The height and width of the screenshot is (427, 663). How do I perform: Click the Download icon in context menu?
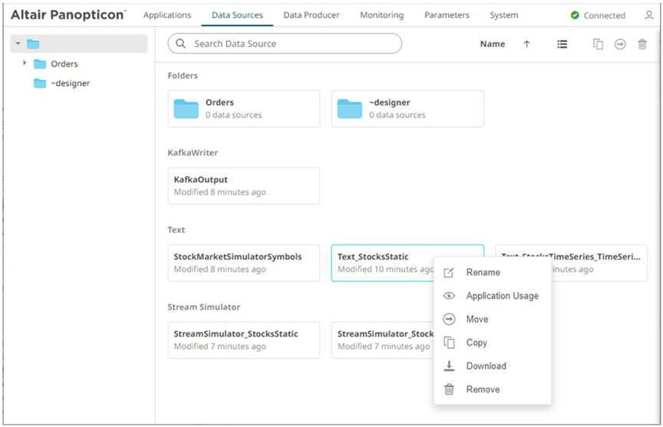(x=450, y=366)
